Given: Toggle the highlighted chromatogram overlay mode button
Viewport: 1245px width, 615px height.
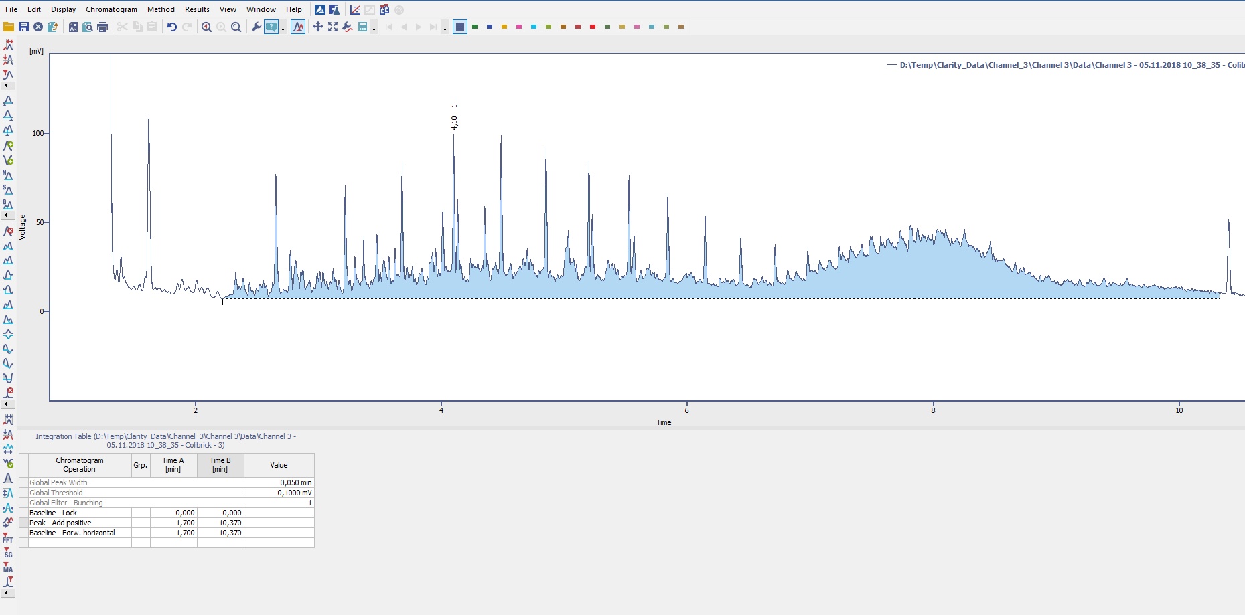Looking at the screenshot, I should (x=298, y=27).
